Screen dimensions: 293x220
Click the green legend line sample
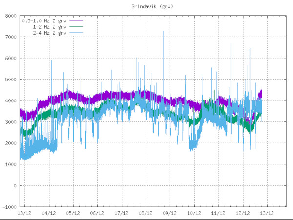tap(76, 26)
